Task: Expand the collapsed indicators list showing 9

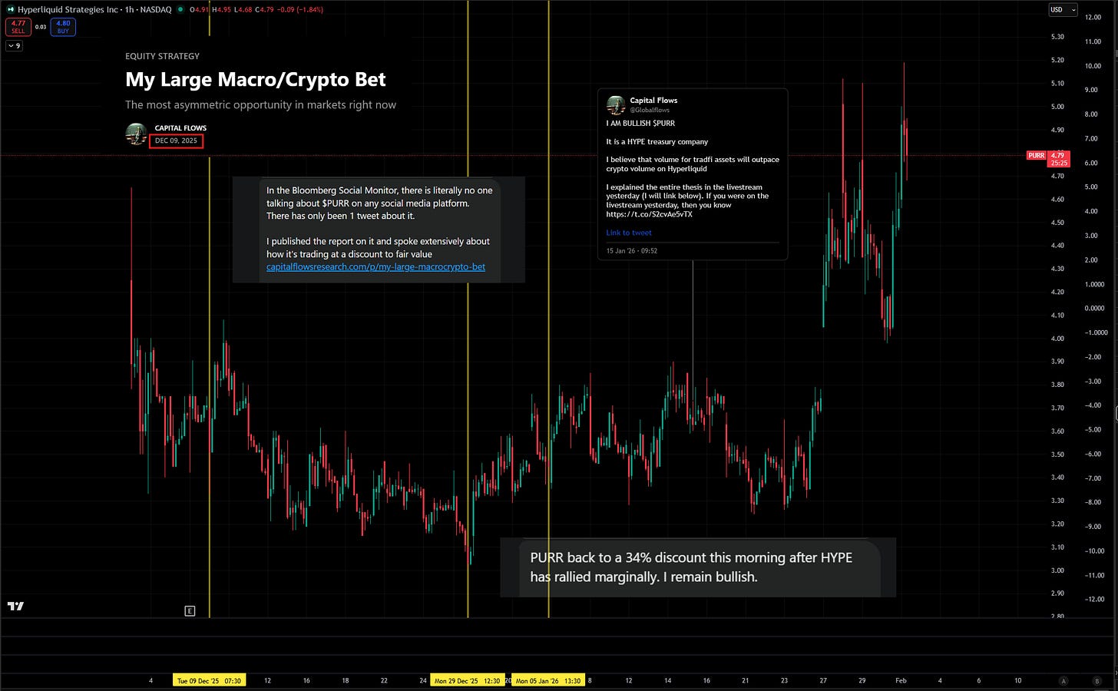Action: point(14,46)
